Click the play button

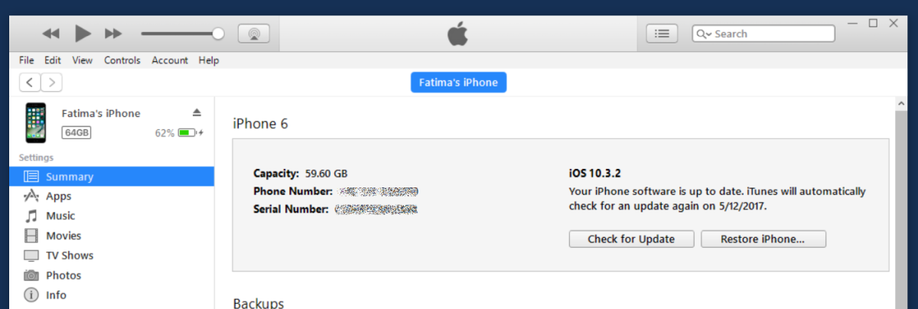83,34
